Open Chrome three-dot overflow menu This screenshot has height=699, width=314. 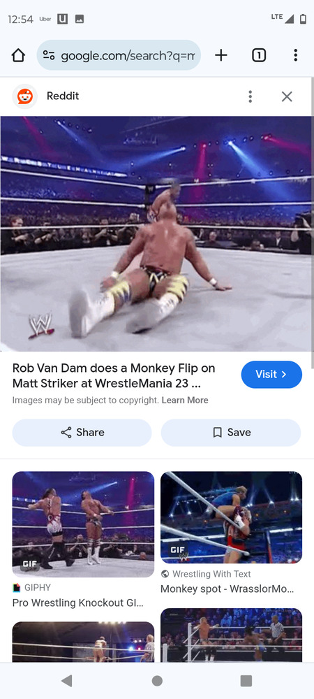pos(295,55)
